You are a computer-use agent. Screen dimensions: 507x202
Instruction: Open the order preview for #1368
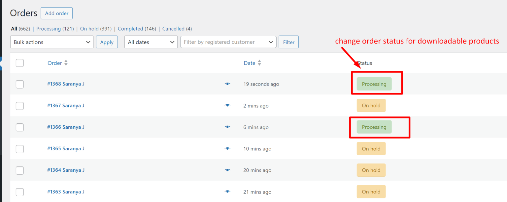click(x=227, y=84)
